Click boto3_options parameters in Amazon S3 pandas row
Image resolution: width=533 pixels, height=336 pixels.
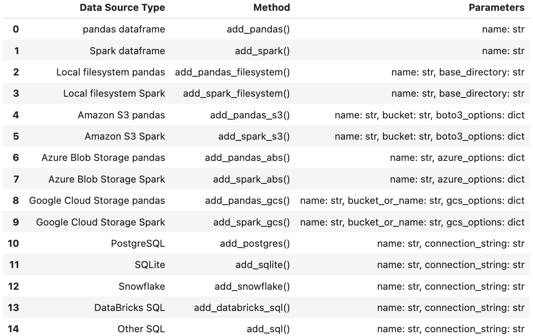click(x=429, y=115)
